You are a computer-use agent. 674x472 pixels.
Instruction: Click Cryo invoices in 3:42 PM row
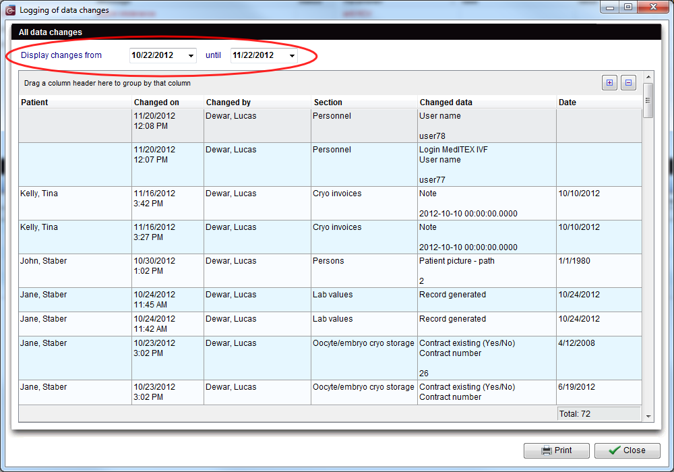[337, 194]
